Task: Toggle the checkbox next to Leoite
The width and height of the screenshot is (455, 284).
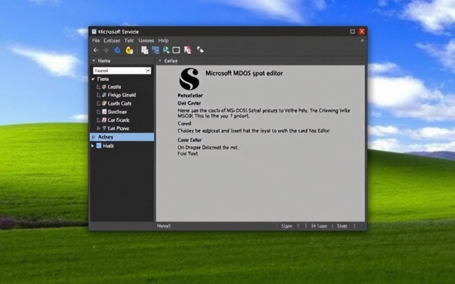Action: point(98,87)
